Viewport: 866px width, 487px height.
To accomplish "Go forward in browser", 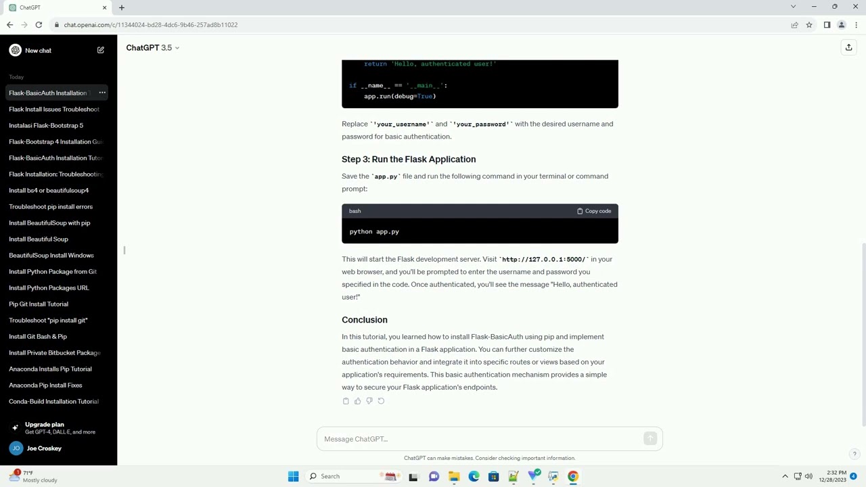I will point(24,25).
